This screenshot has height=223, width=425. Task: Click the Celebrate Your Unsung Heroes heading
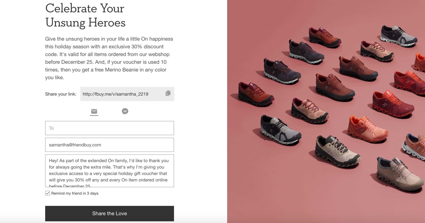tap(85, 15)
